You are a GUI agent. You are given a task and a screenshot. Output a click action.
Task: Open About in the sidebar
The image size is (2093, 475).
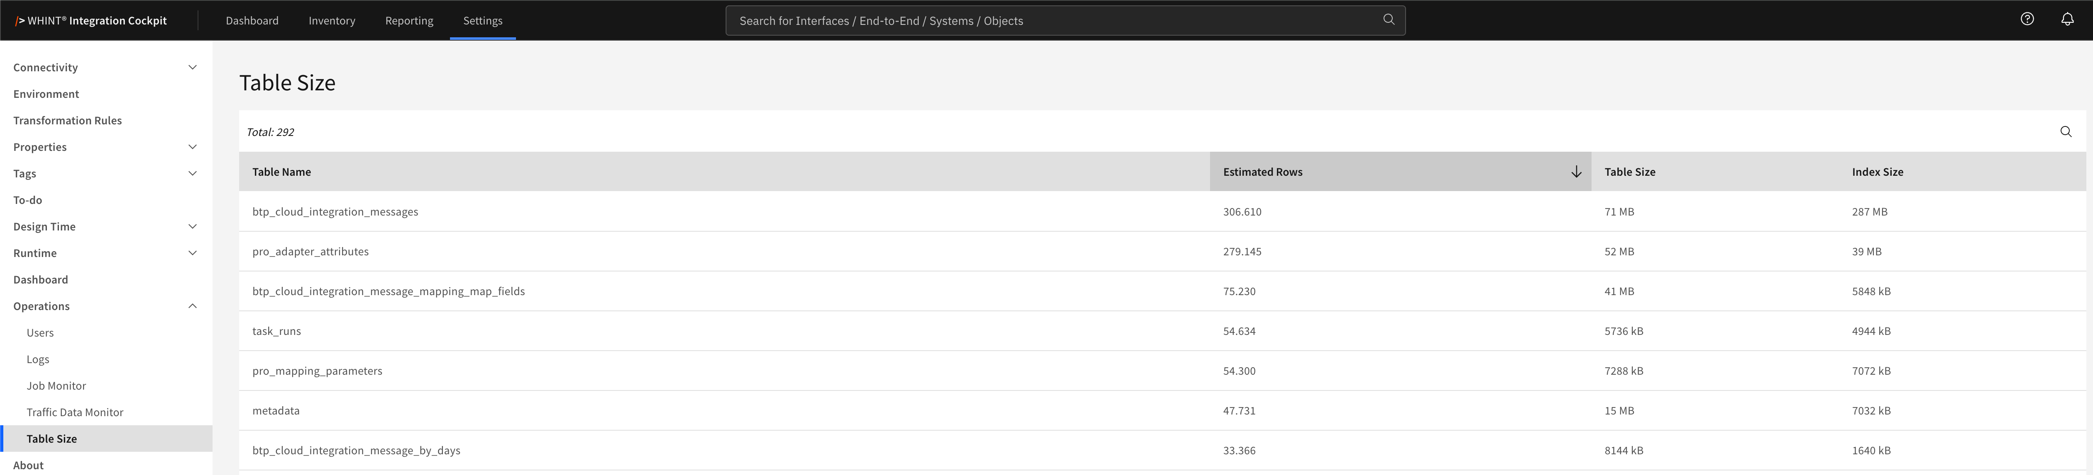(x=105, y=465)
